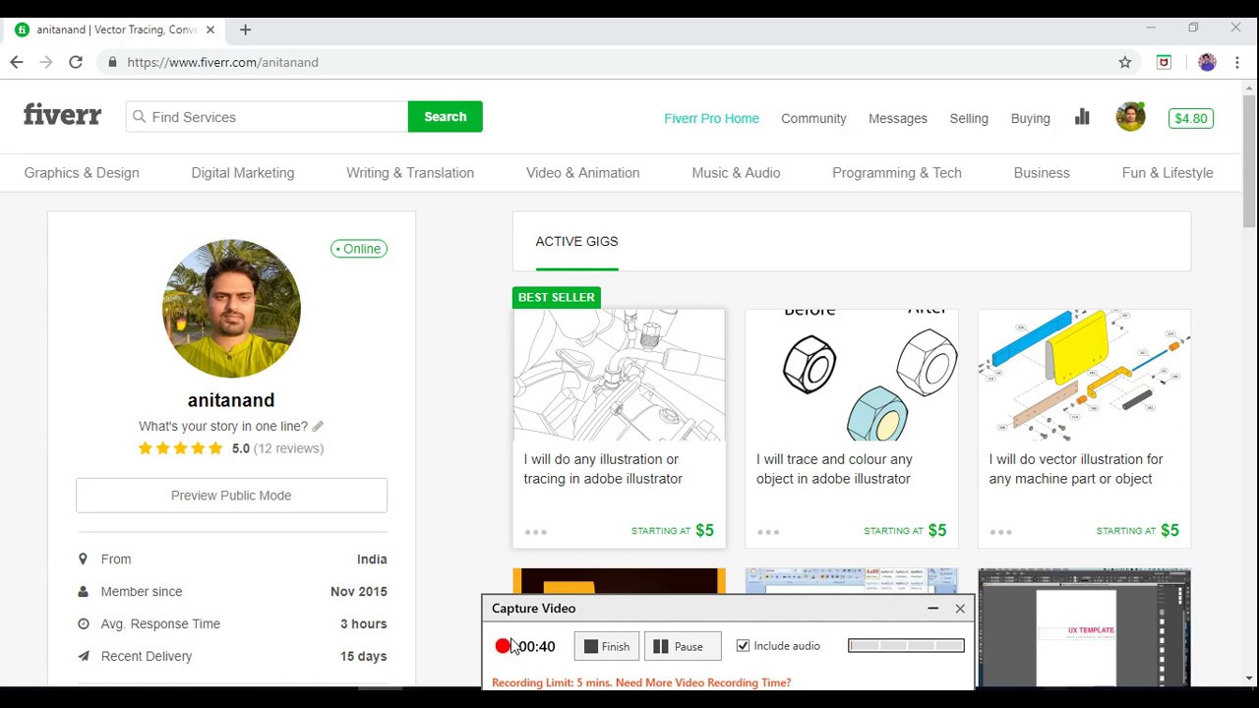
Task: Open the Chrome profile avatar
Action: (x=1207, y=62)
